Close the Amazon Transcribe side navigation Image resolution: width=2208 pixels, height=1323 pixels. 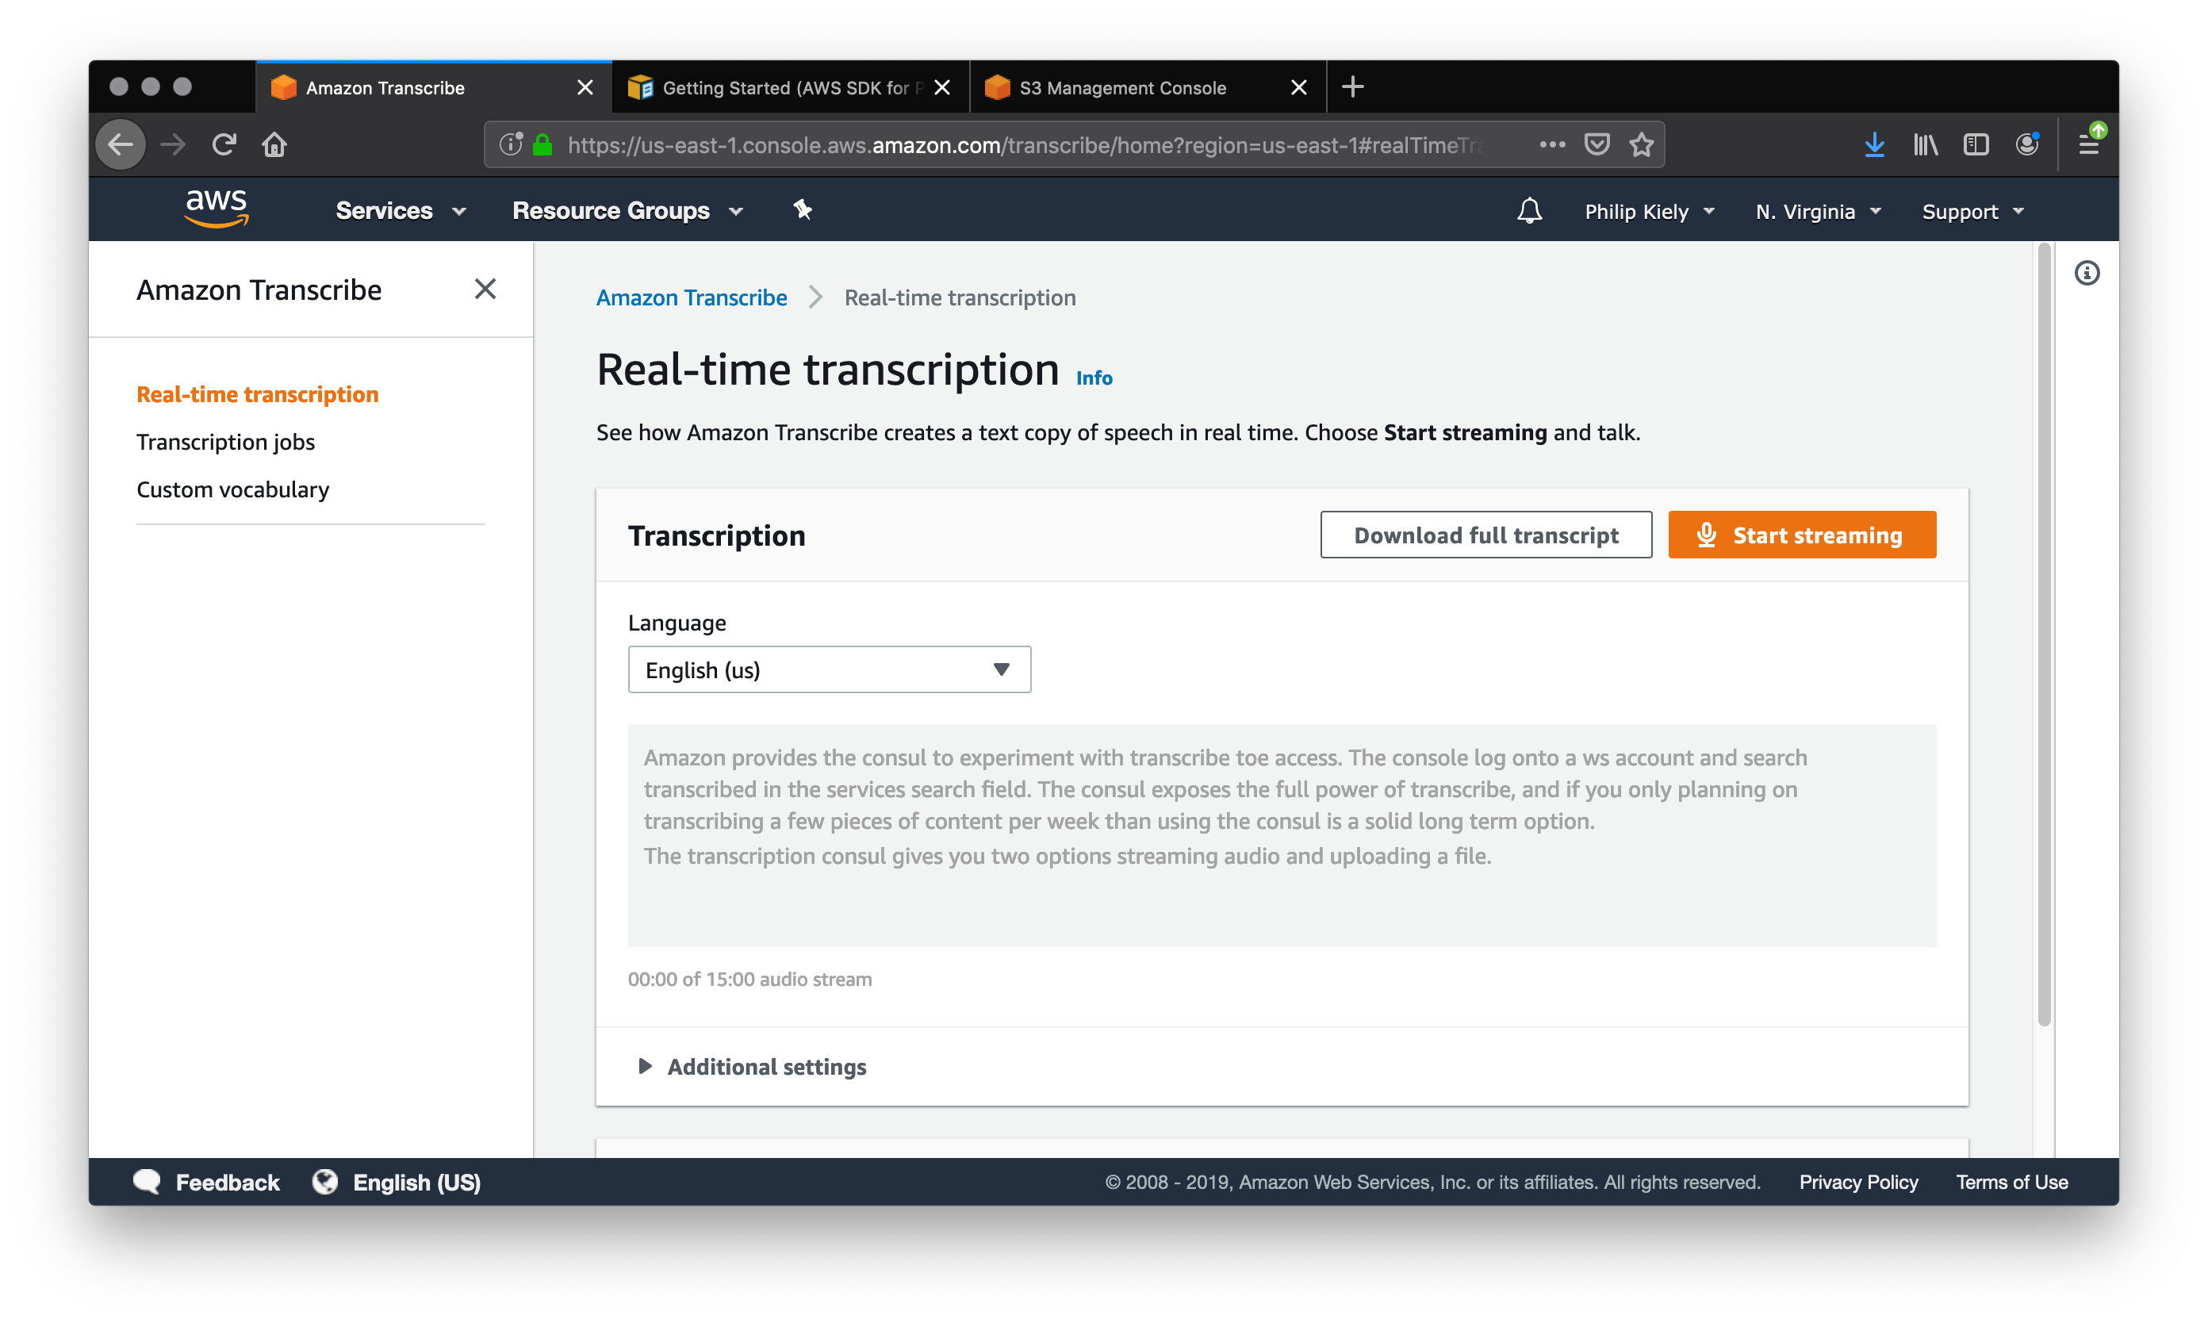tap(485, 289)
